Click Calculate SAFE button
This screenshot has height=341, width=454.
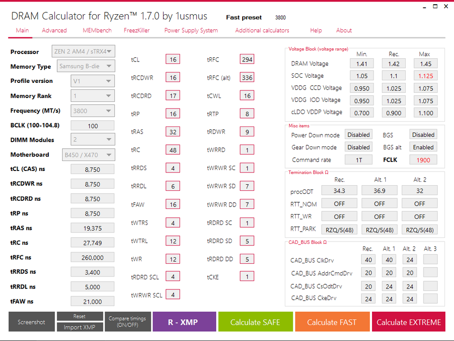pyautogui.click(x=255, y=322)
